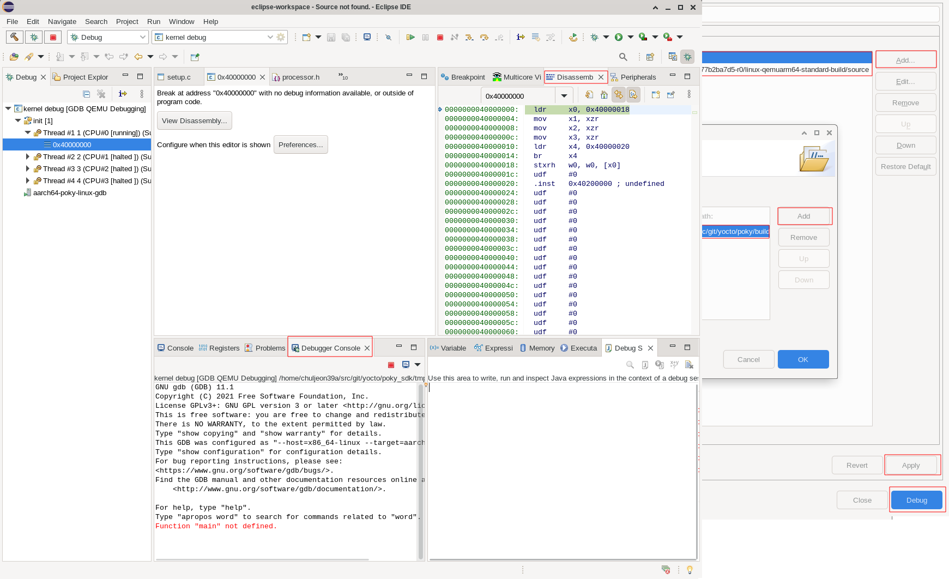
Task: Click the Step Into icon
Action: (x=469, y=37)
